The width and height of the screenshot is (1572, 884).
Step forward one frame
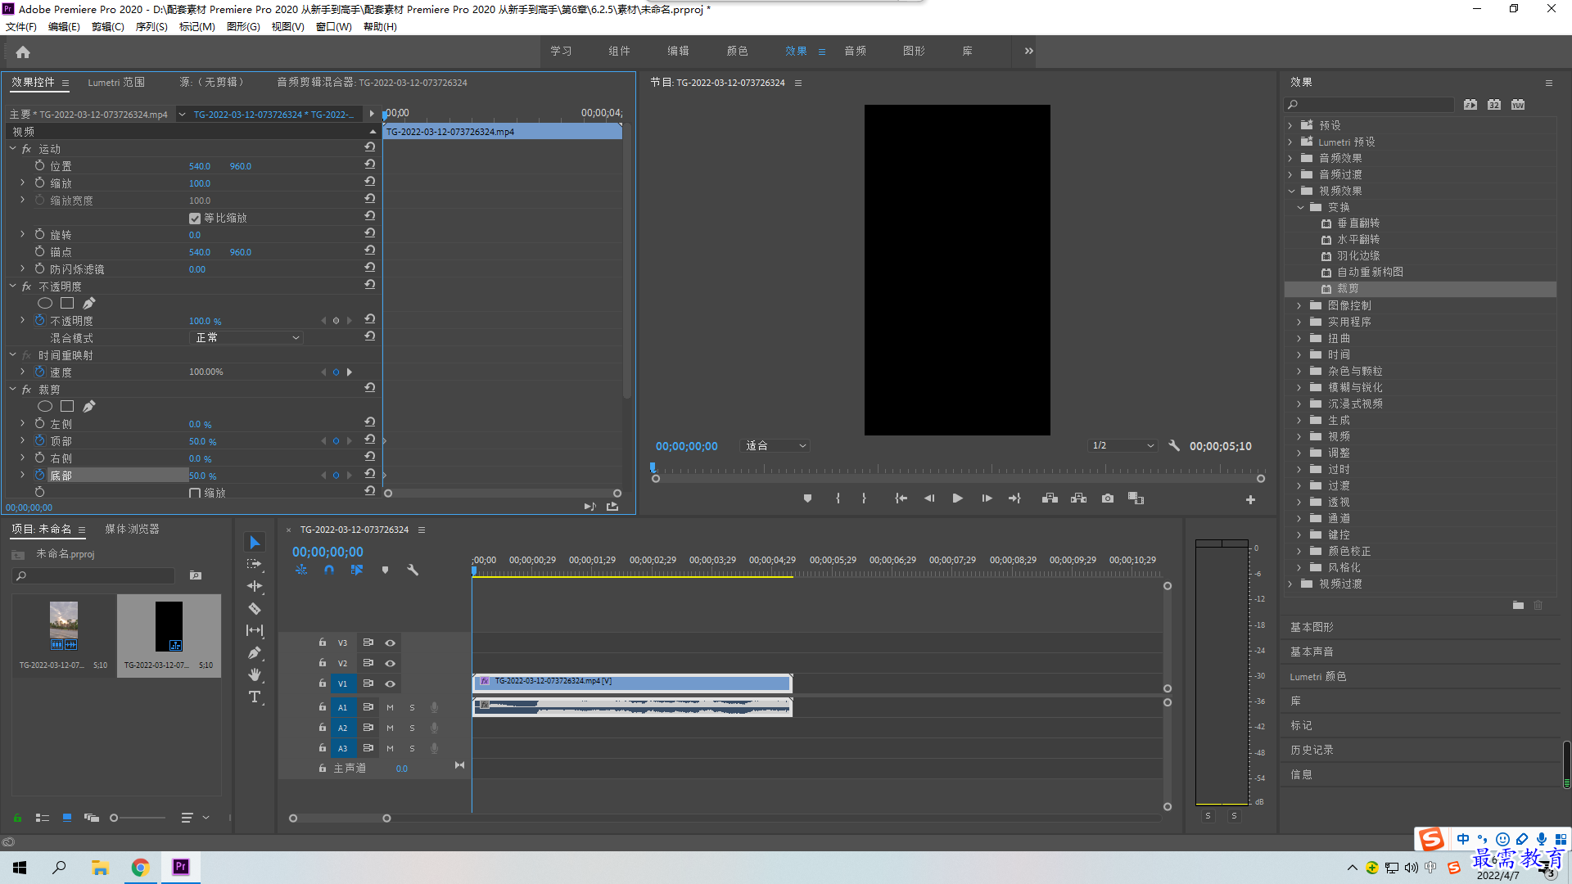pyautogui.click(x=987, y=498)
